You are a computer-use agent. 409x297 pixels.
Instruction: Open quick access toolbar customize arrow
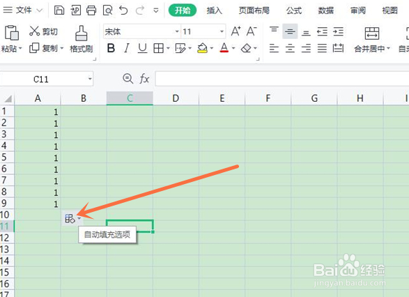(156, 10)
